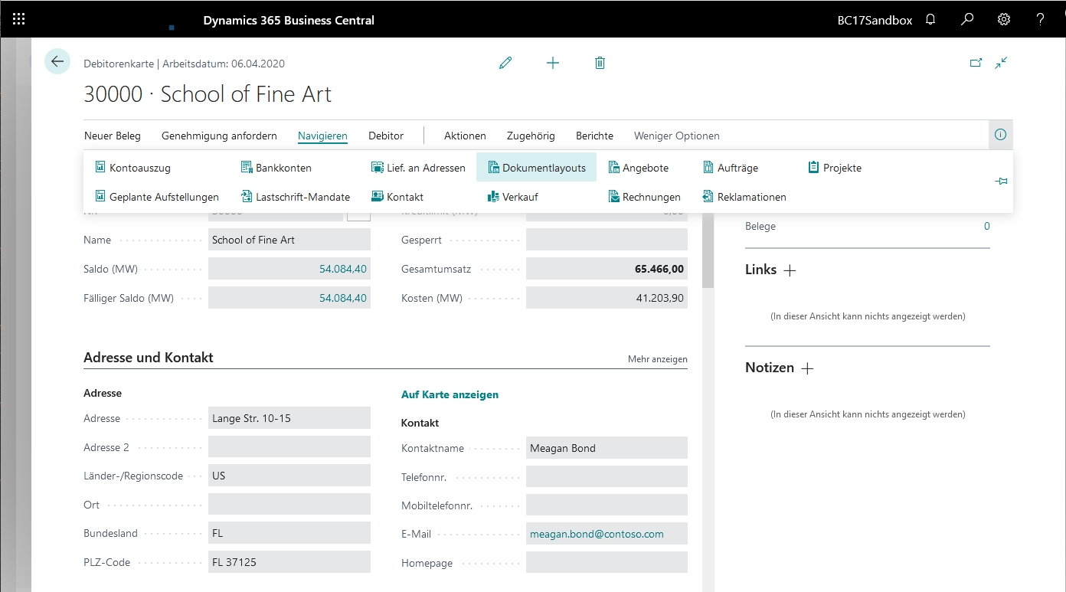Click the Bundesland field
The image size is (1066, 592).
(x=289, y=533)
